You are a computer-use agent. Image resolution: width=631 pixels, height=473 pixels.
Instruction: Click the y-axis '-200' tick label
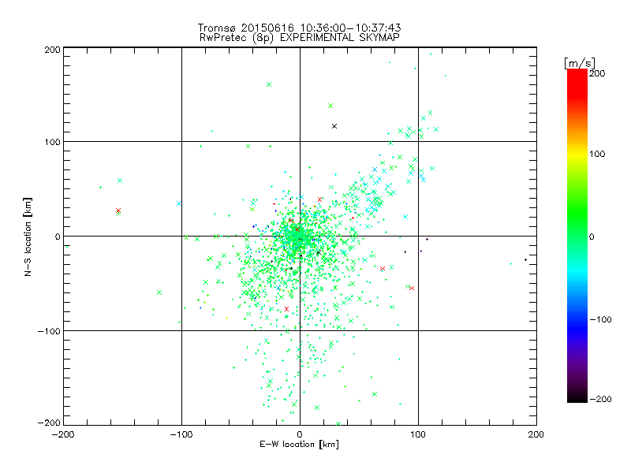49,423
